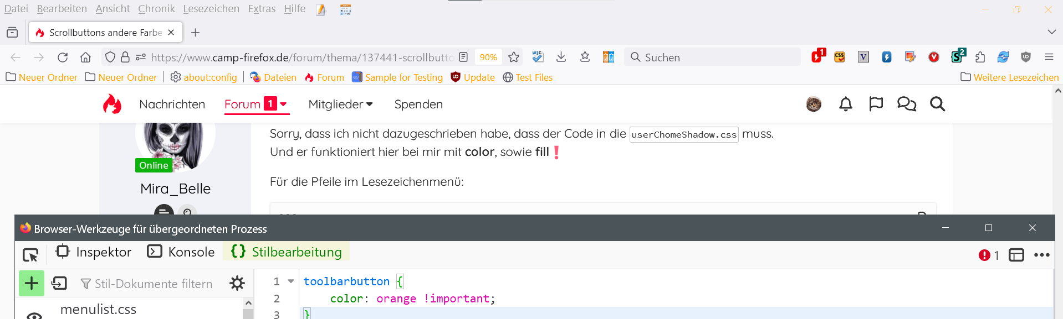This screenshot has height=319, width=1063.
Task: Open the Lesezeichen menu
Action: [211, 9]
